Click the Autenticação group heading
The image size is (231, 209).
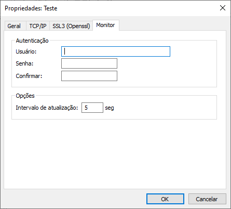(x=32, y=41)
